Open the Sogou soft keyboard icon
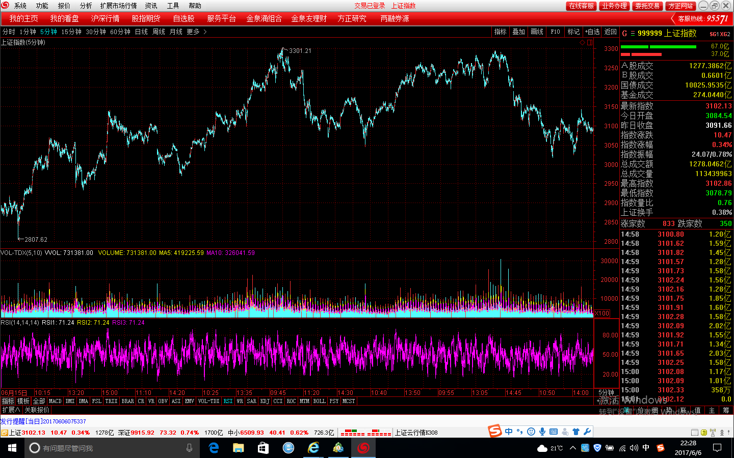This screenshot has width=734, height=458. coord(554,432)
